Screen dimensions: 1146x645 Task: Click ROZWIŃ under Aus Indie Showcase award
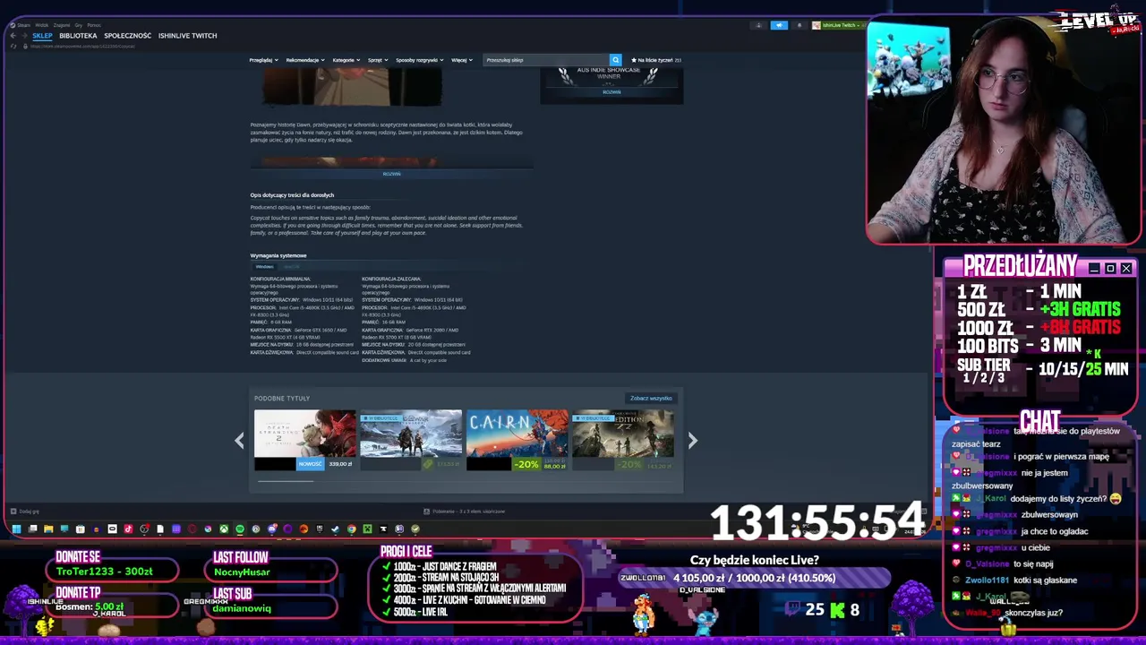[x=611, y=91]
